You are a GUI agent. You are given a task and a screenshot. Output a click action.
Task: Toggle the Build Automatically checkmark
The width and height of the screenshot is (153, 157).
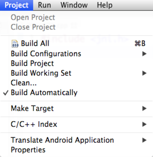pos(6,93)
